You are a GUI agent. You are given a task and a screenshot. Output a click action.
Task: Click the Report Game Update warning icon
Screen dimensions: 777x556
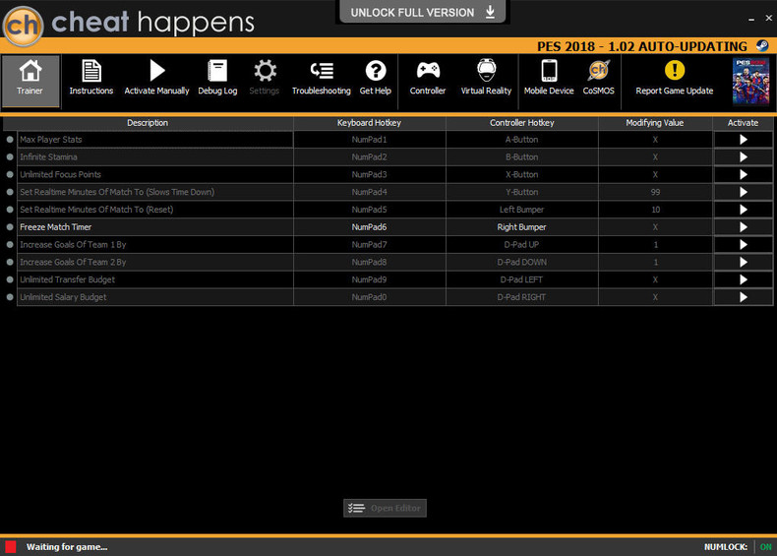point(675,70)
